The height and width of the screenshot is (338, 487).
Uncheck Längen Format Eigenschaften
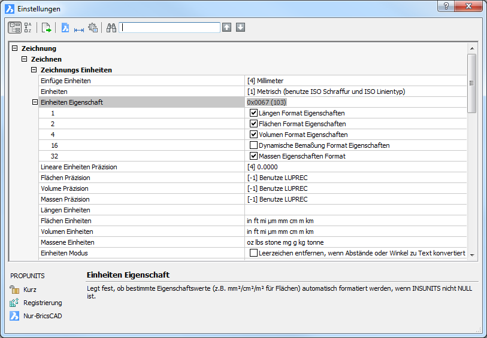tap(254, 113)
